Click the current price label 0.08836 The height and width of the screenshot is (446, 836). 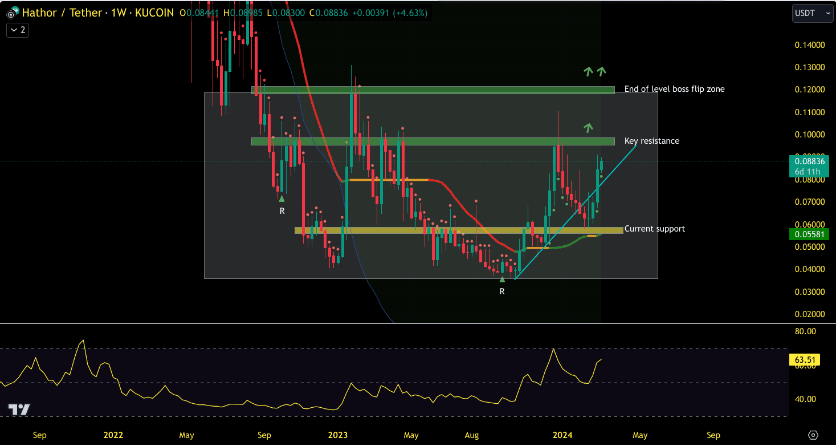[810, 161]
